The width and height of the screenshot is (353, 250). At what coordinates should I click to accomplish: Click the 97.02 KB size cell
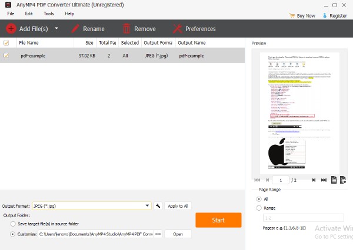coord(86,56)
